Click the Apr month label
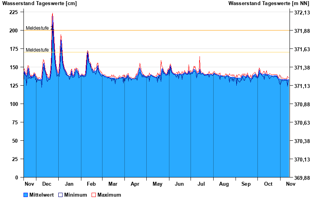313x215 pixels. coord(135,184)
